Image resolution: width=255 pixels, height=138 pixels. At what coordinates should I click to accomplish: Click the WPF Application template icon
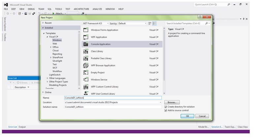(x=86, y=37)
